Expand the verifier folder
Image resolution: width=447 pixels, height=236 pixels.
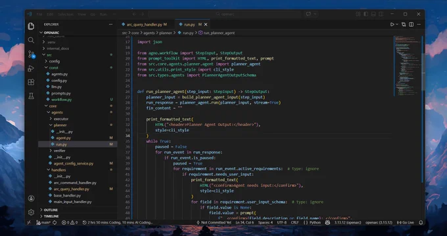[60, 151]
